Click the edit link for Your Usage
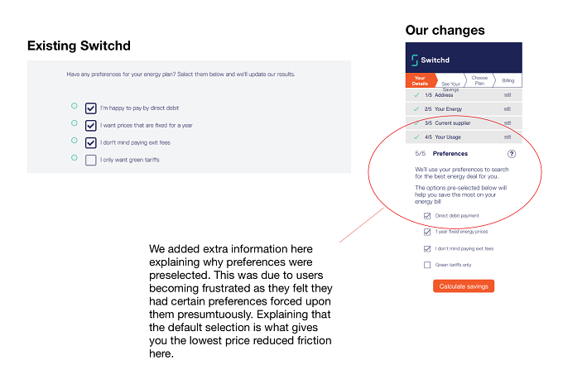Image resolution: width=563 pixels, height=389 pixels. point(508,137)
